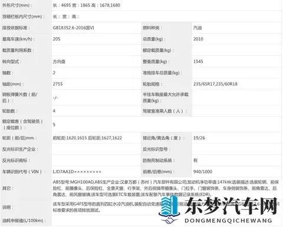283x227 pixels.
Task: Click the 额定载质量(kg) label
Action: click(159, 50)
